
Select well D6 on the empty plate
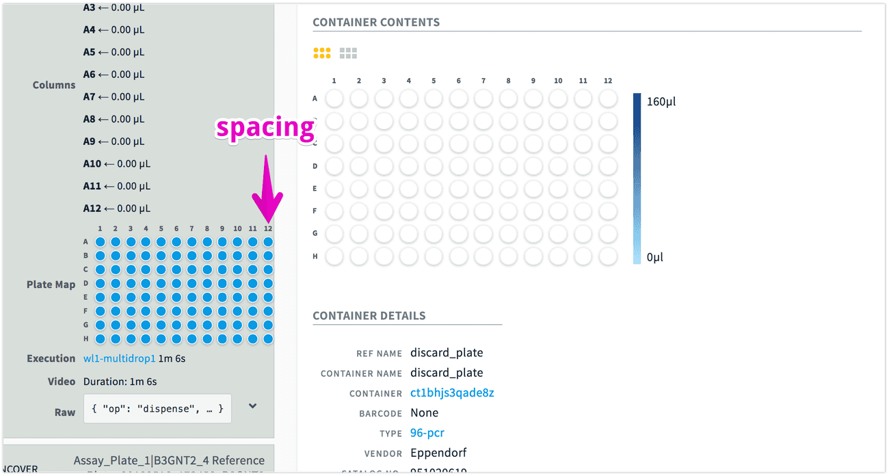point(458,166)
